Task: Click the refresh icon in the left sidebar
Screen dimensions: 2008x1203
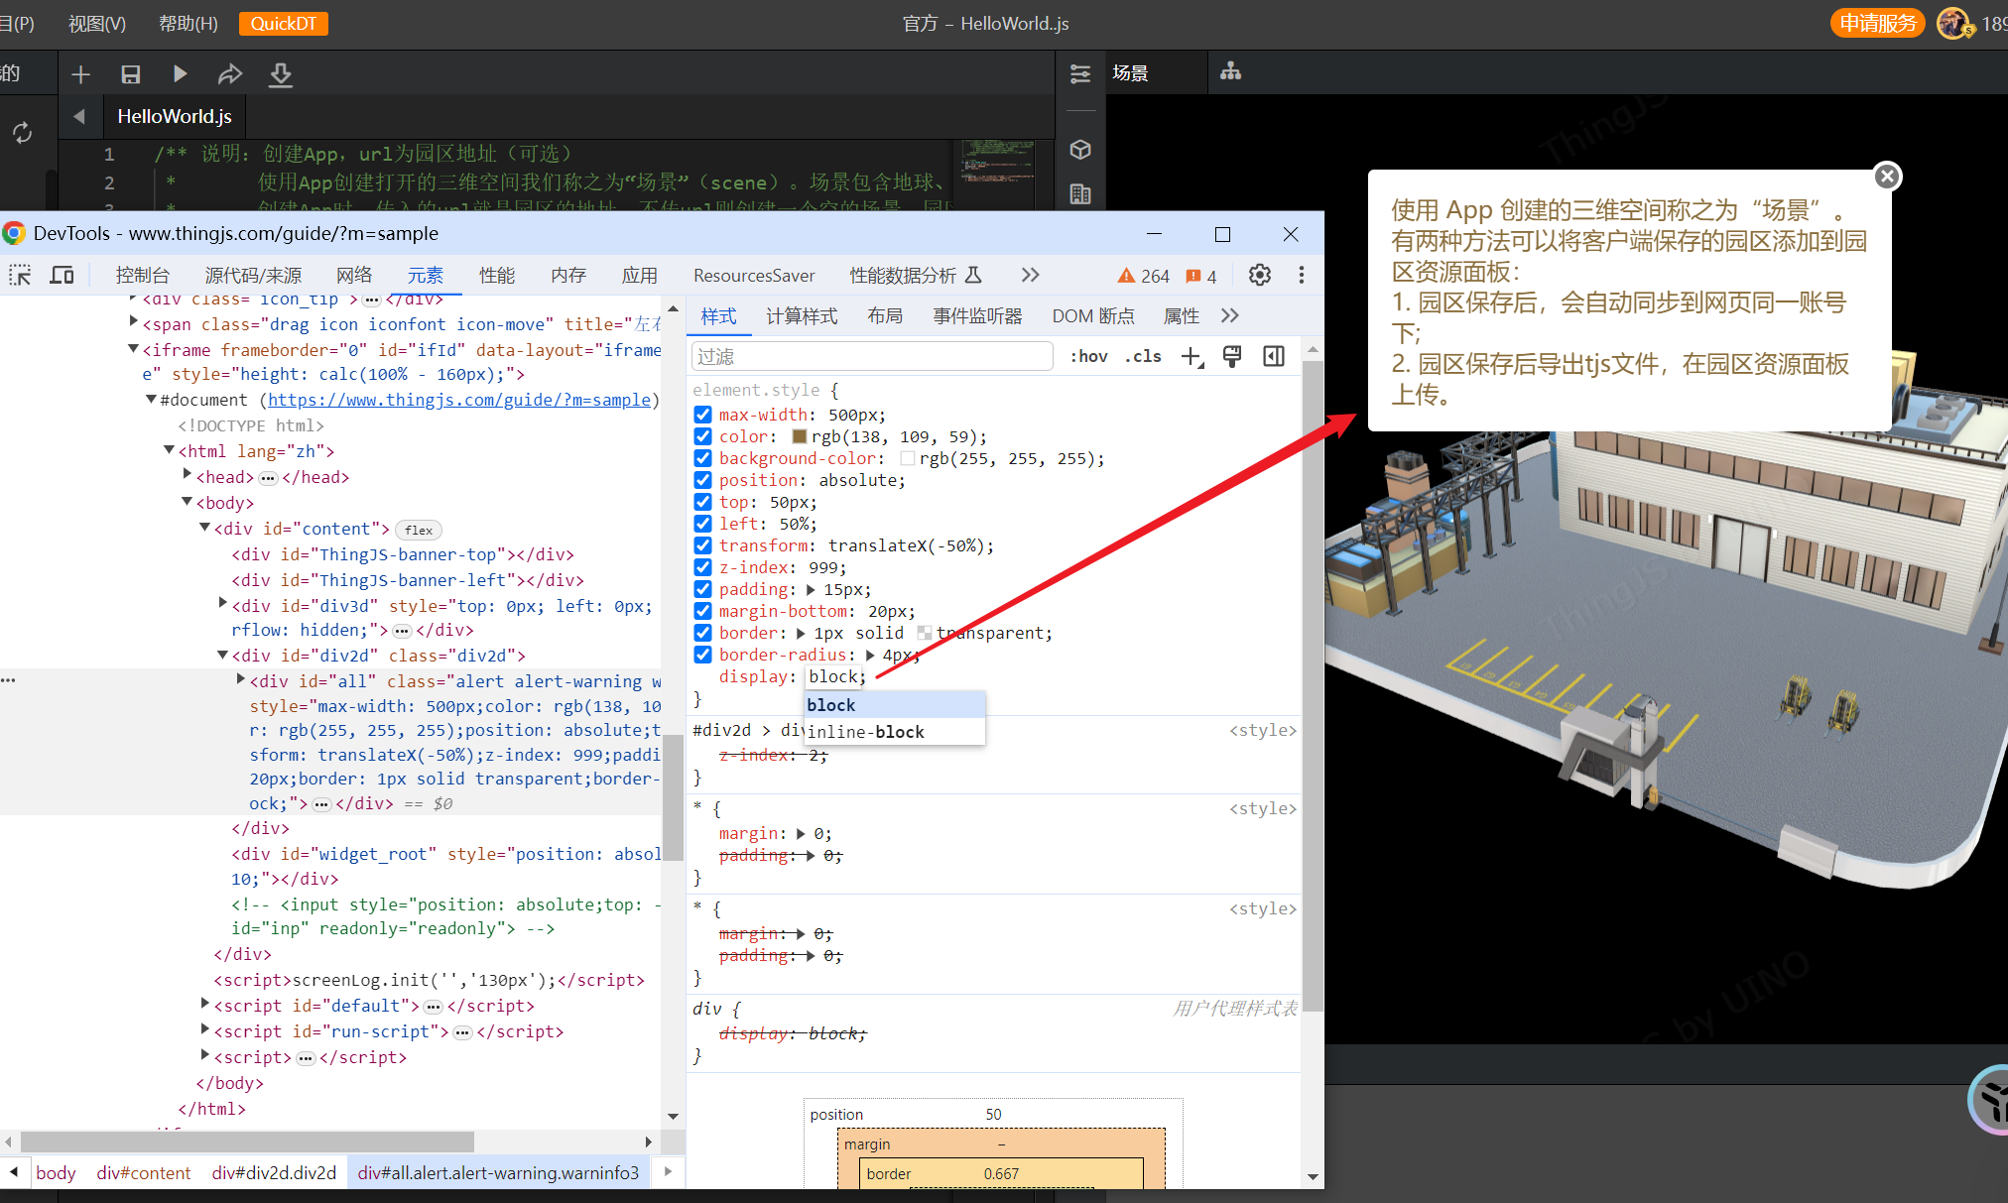Action: (22, 133)
